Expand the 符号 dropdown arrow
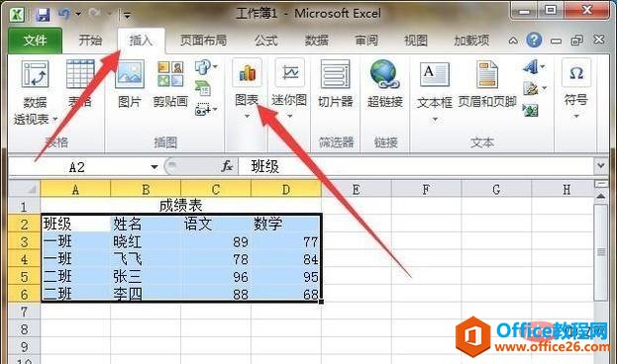 576,116
